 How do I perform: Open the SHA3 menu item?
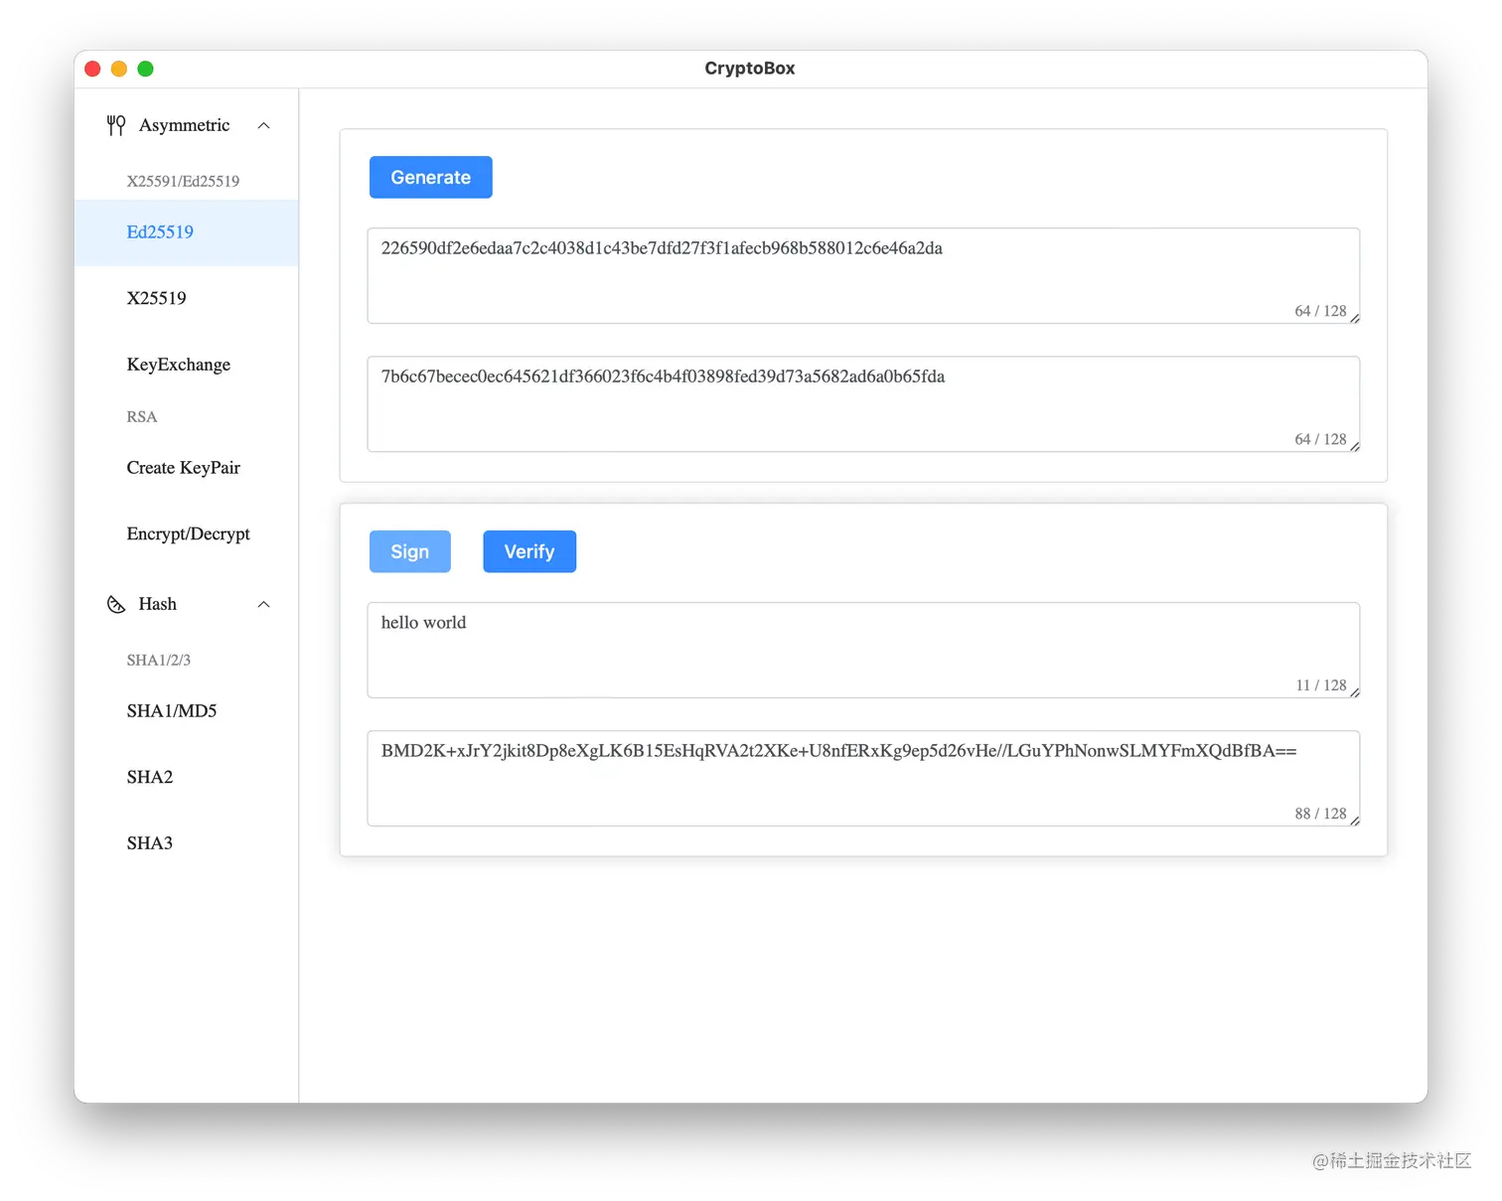pos(187,843)
